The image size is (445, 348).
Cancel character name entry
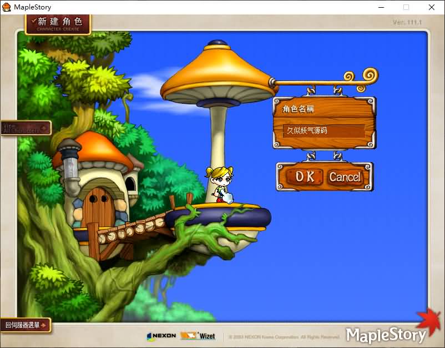345,177
